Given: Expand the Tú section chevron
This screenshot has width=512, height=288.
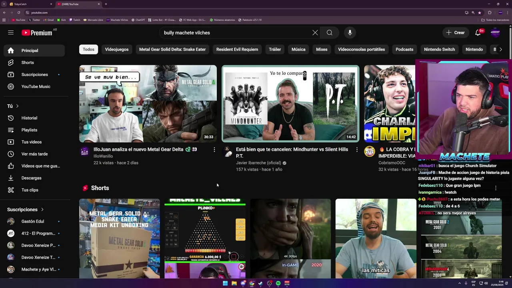Looking at the screenshot, I should click(x=17, y=106).
